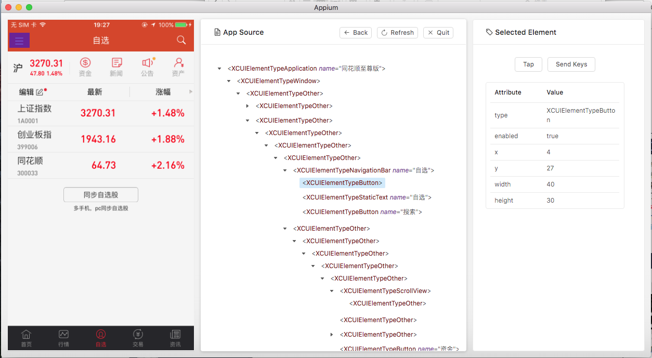Switch to the 资讯 news tab
The height and width of the screenshot is (358, 652).
point(175,338)
